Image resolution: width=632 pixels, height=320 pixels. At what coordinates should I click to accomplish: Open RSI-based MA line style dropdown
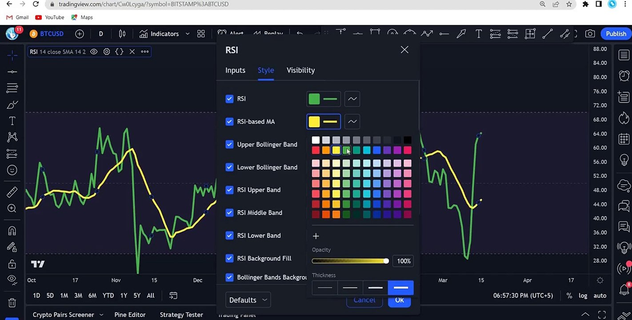click(352, 121)
